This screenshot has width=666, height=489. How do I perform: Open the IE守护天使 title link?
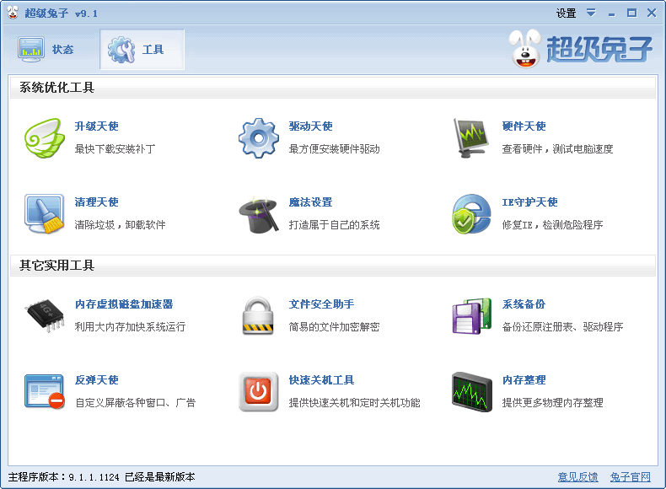pyautogui.click(x=529, y=202)
